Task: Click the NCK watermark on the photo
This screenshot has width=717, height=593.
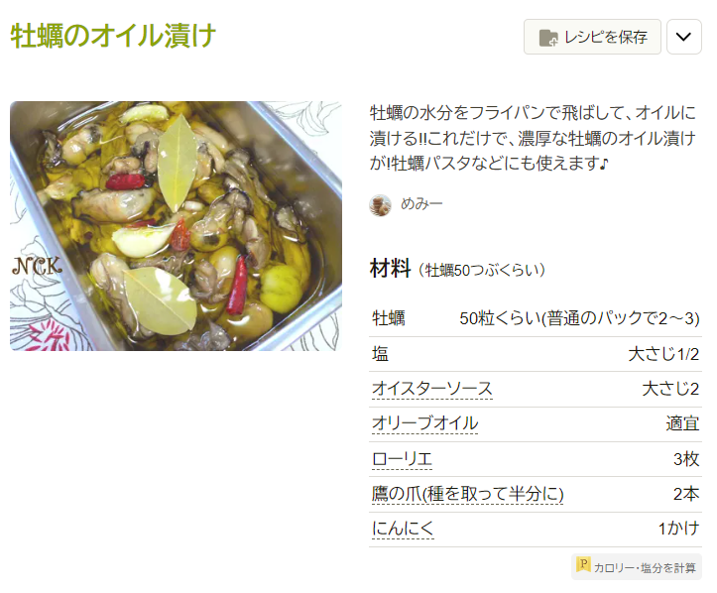Action: (37, 266)
